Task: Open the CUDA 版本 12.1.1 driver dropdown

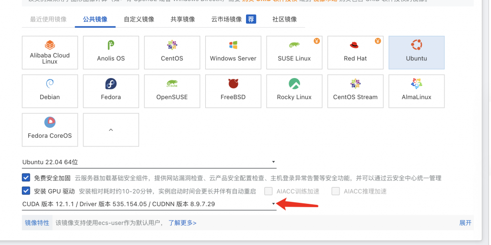Action: [149, 204]
